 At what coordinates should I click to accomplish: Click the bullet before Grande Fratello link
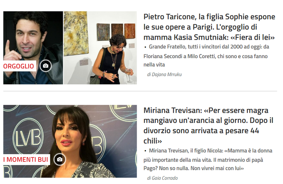[145, 47]
